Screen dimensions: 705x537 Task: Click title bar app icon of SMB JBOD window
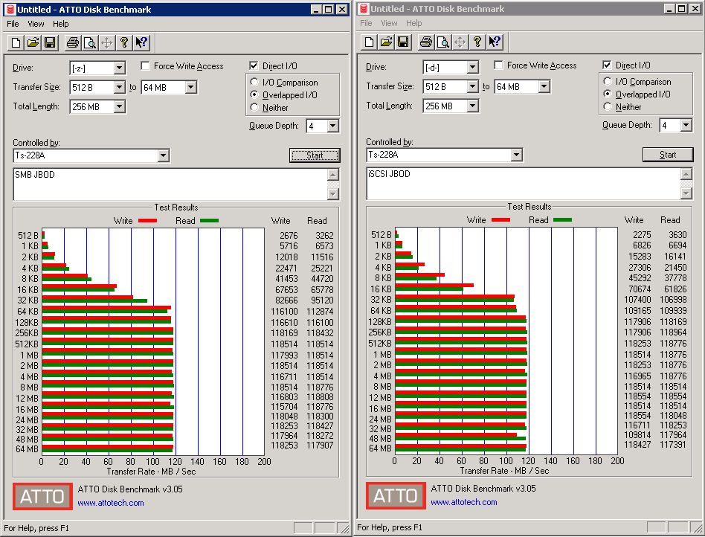coord(10,10)
